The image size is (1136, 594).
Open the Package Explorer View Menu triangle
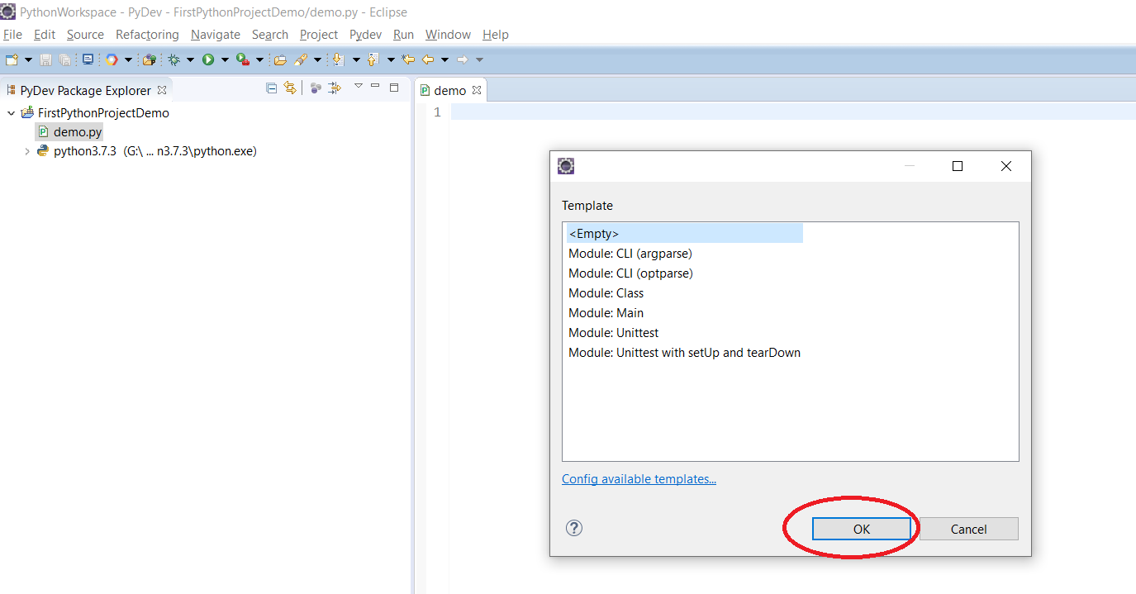click(358, 86)
